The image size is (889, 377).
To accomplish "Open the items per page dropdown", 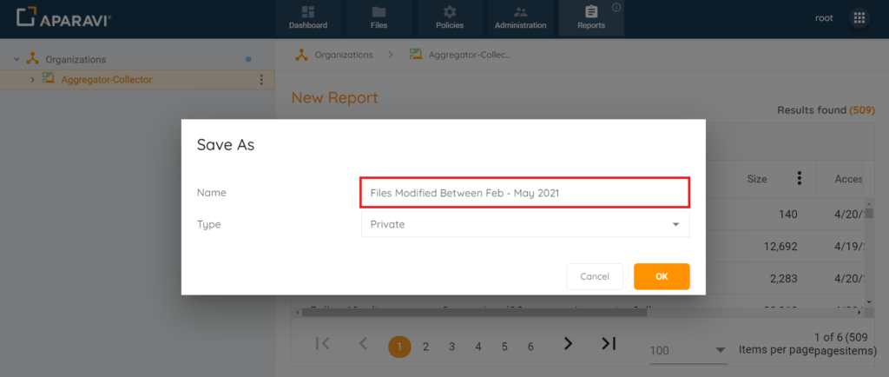I will pyautogui.click(x=688, y=350).
